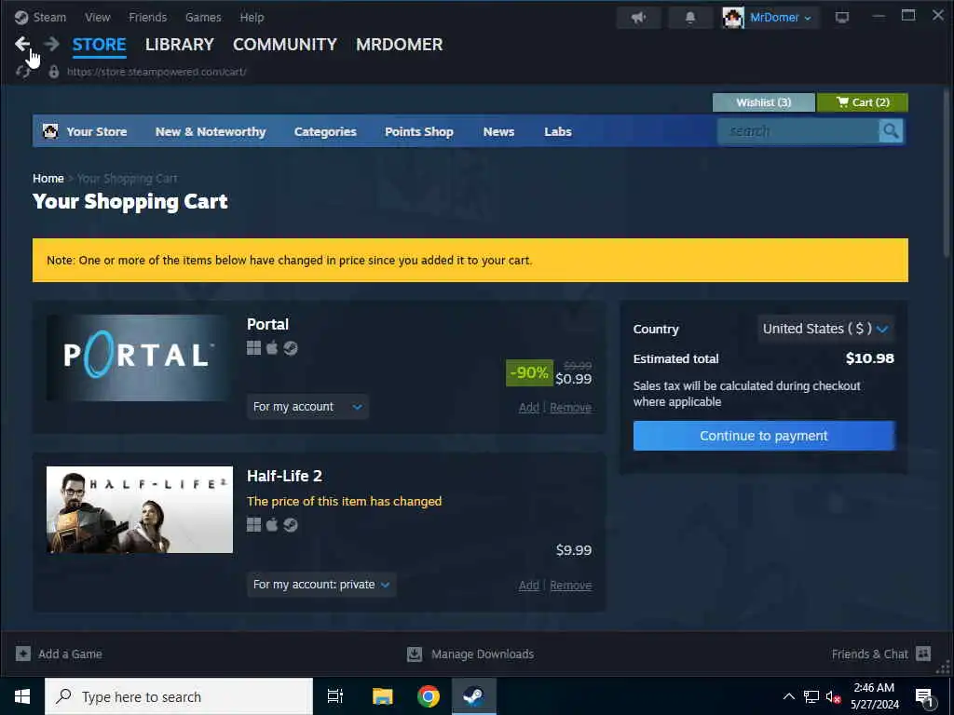Click the Manage Downloads arrow icon
Screen dimensions: 954x715
pos(415,654)
